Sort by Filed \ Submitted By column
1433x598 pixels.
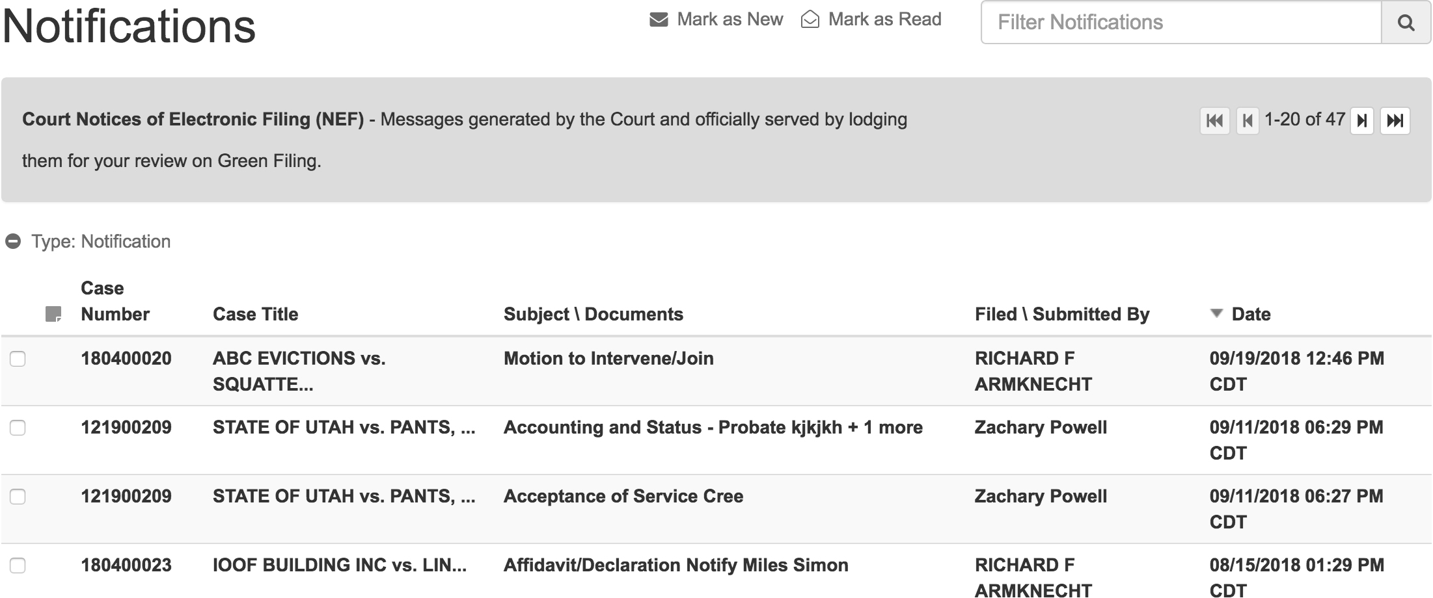1062,315
